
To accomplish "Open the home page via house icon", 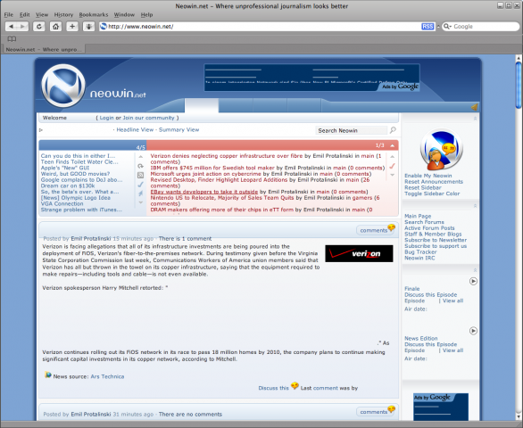I will pos(55,27).
